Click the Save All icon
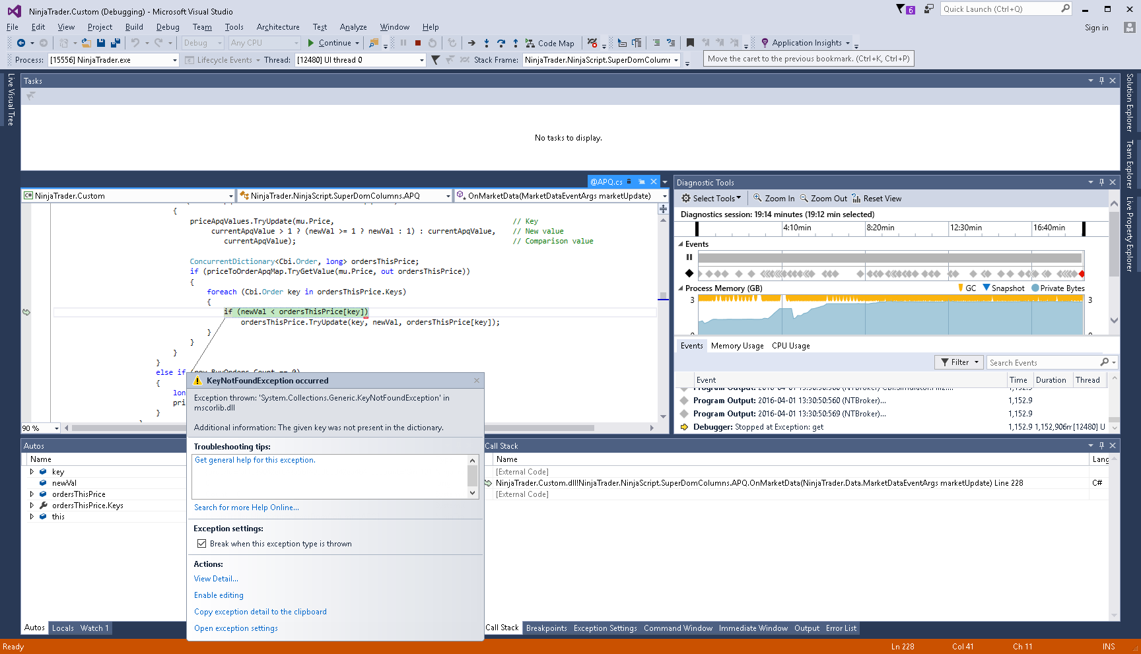Viewport: 1141px width, 654px height. (x=116, y=43)
